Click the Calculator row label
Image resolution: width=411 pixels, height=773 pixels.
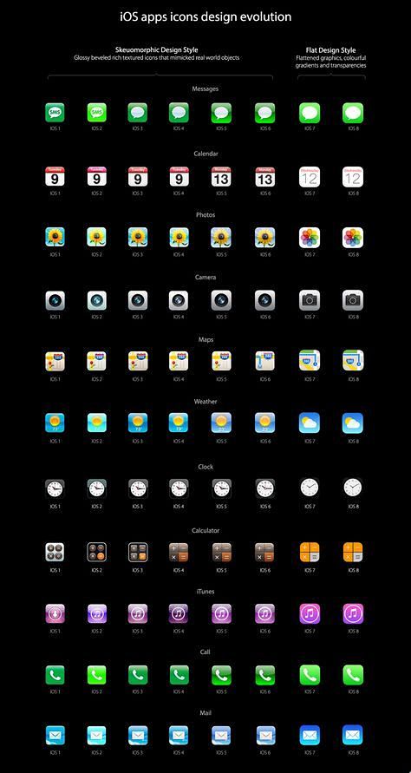click(205, 530)
